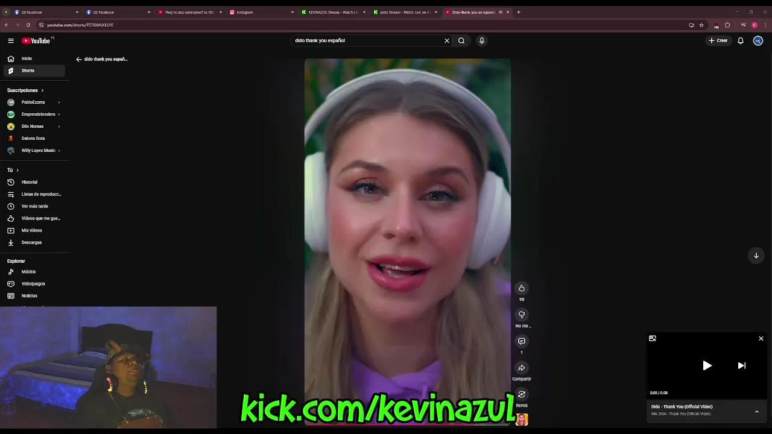Select Shorts in sidebar
The image size is (772, 434).
(x=34, y=71)
